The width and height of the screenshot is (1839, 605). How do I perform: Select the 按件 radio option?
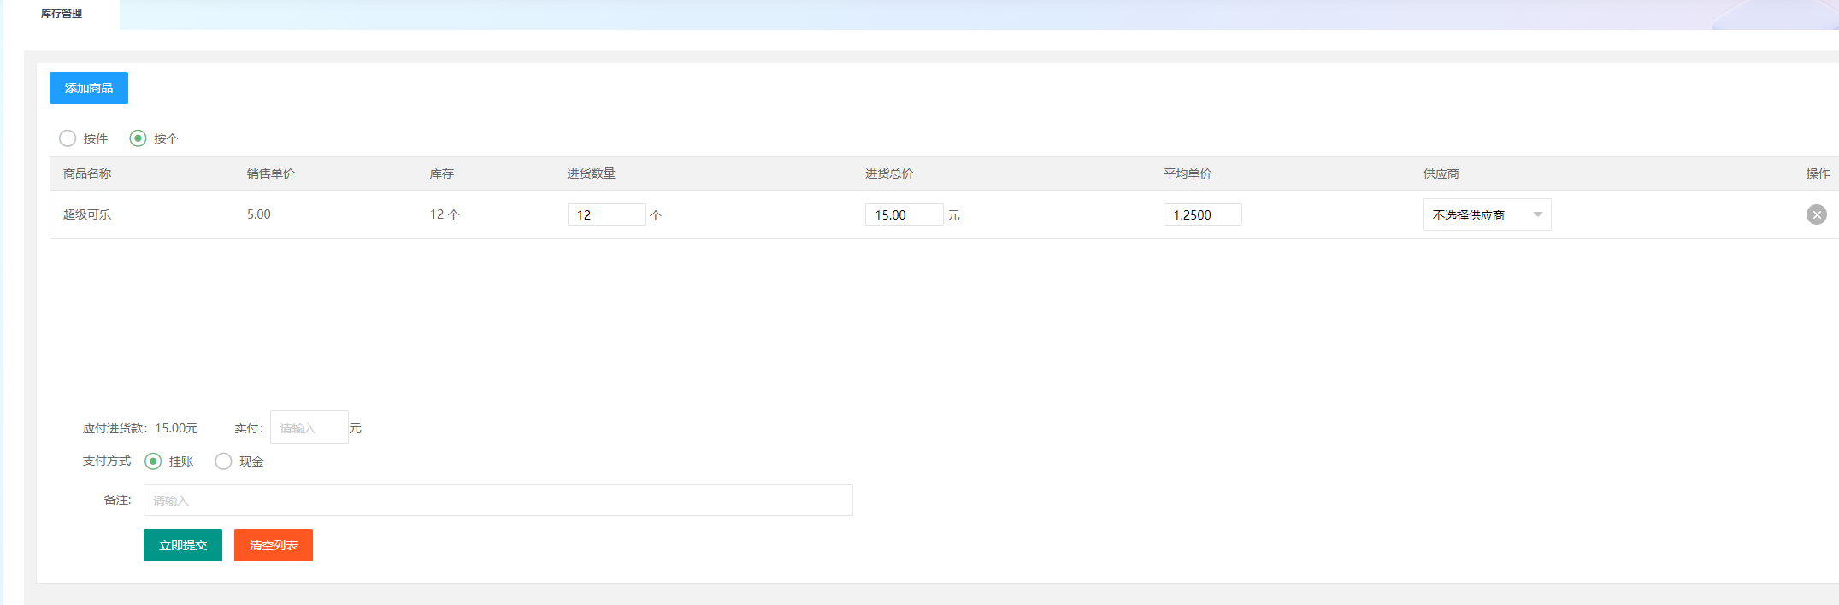coord(68,138)
